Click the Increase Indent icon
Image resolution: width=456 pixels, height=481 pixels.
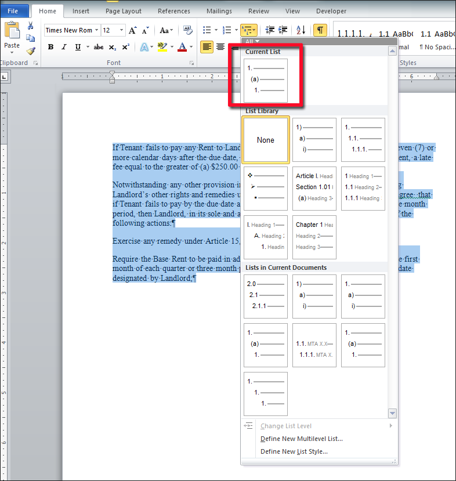click(x=283, y=30)
